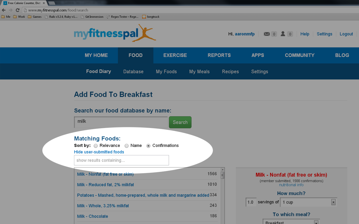359x224 pixels.
Task: Open the REPORTS tab
Action: coord(219,55)
